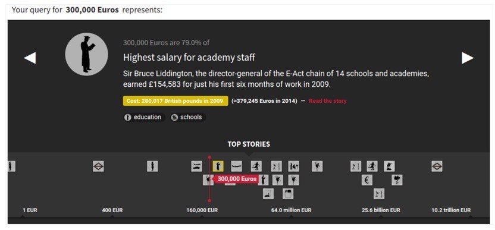Click the 64.0 million EUR scale mark
This screenshot has width=495, height=230.
pos(291,210)
